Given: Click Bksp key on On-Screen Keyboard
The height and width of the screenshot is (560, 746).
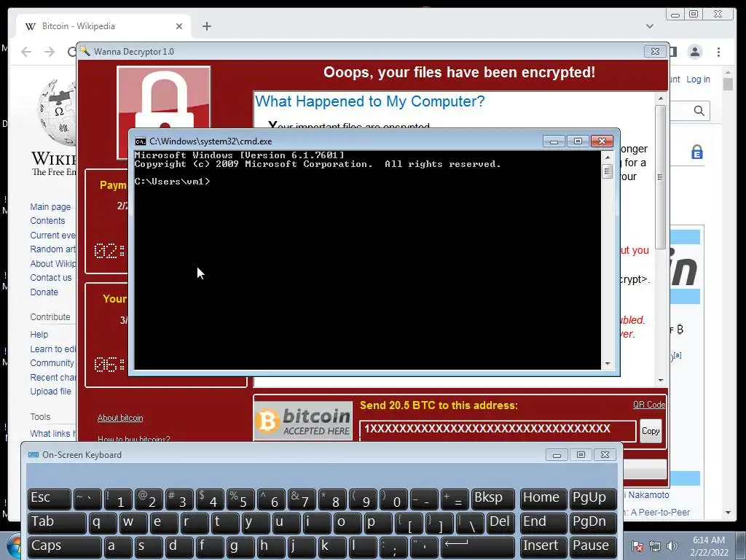Looking at the screenshot, I should [493, 499].
